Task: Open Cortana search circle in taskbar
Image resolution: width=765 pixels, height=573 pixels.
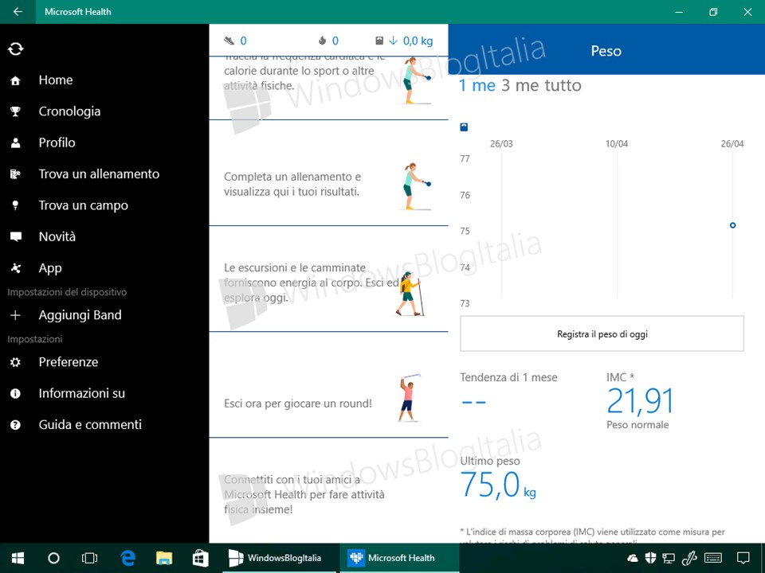Action: 53,558
